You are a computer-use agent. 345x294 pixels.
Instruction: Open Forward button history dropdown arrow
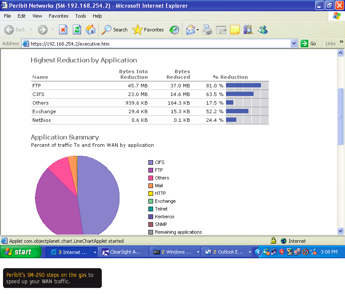tap(53, 30)
